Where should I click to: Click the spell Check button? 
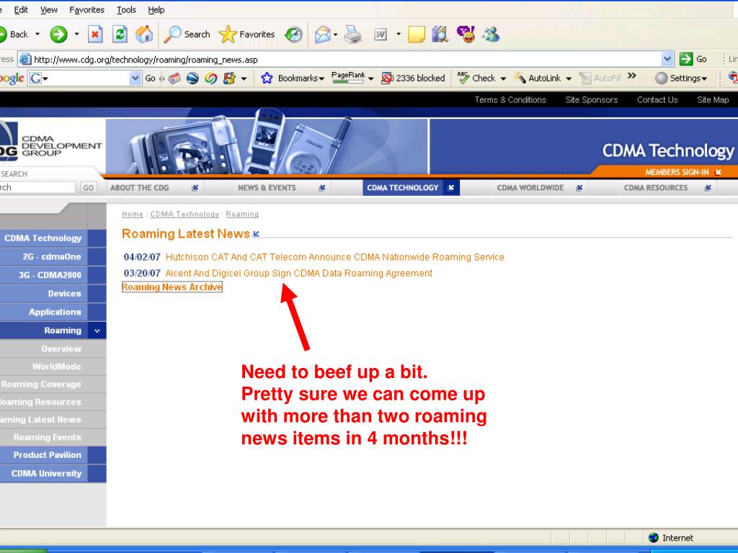pyautogui.click(x=476, y=78)
